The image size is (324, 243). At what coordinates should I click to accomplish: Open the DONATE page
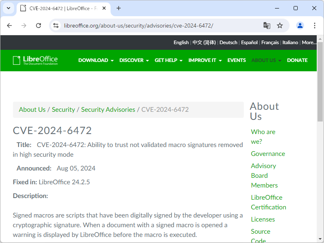click(x=297, y=60)
